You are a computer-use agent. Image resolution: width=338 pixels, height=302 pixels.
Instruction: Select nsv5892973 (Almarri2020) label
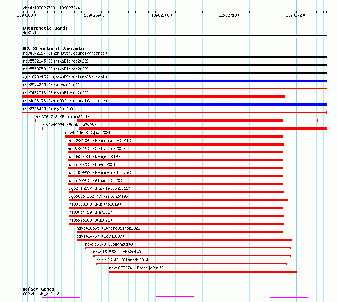point(95,180)
